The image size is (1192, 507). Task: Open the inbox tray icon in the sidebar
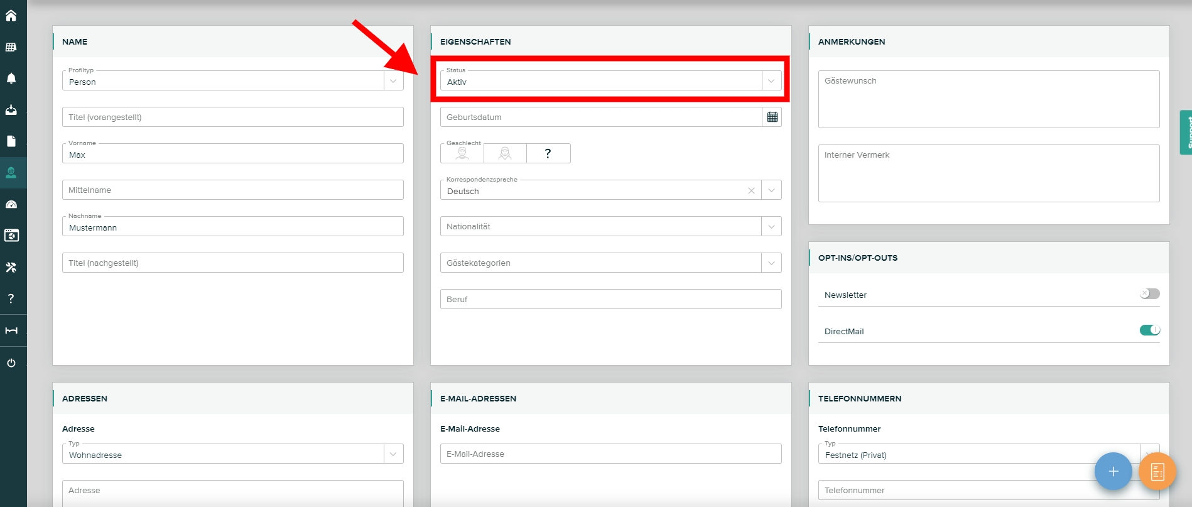click(11, 110)
